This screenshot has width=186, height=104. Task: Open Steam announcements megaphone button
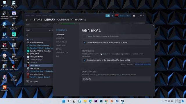point(108,16)
